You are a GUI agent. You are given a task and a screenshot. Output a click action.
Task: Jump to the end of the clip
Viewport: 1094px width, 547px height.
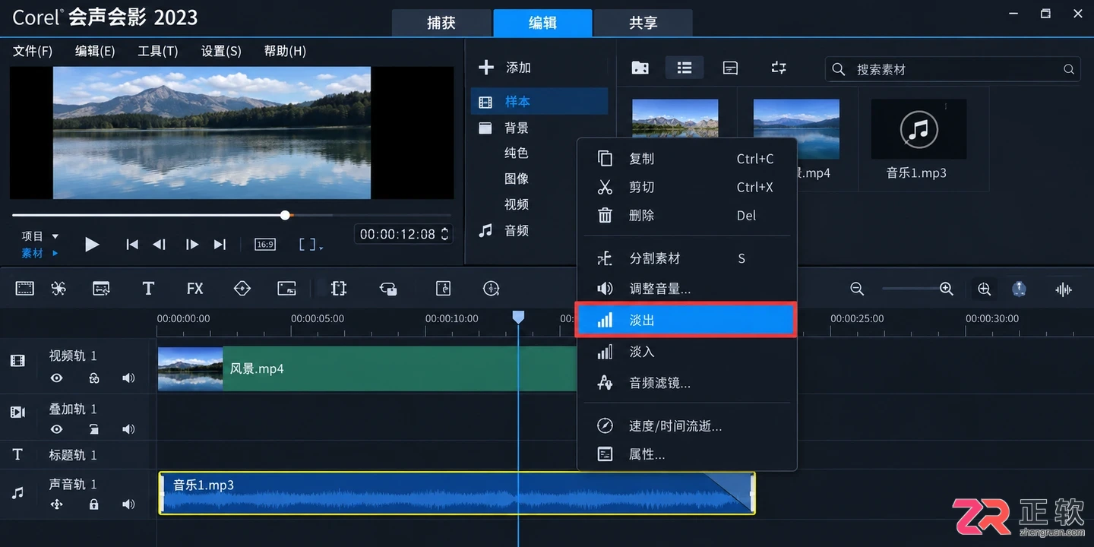tap(220, 245)
